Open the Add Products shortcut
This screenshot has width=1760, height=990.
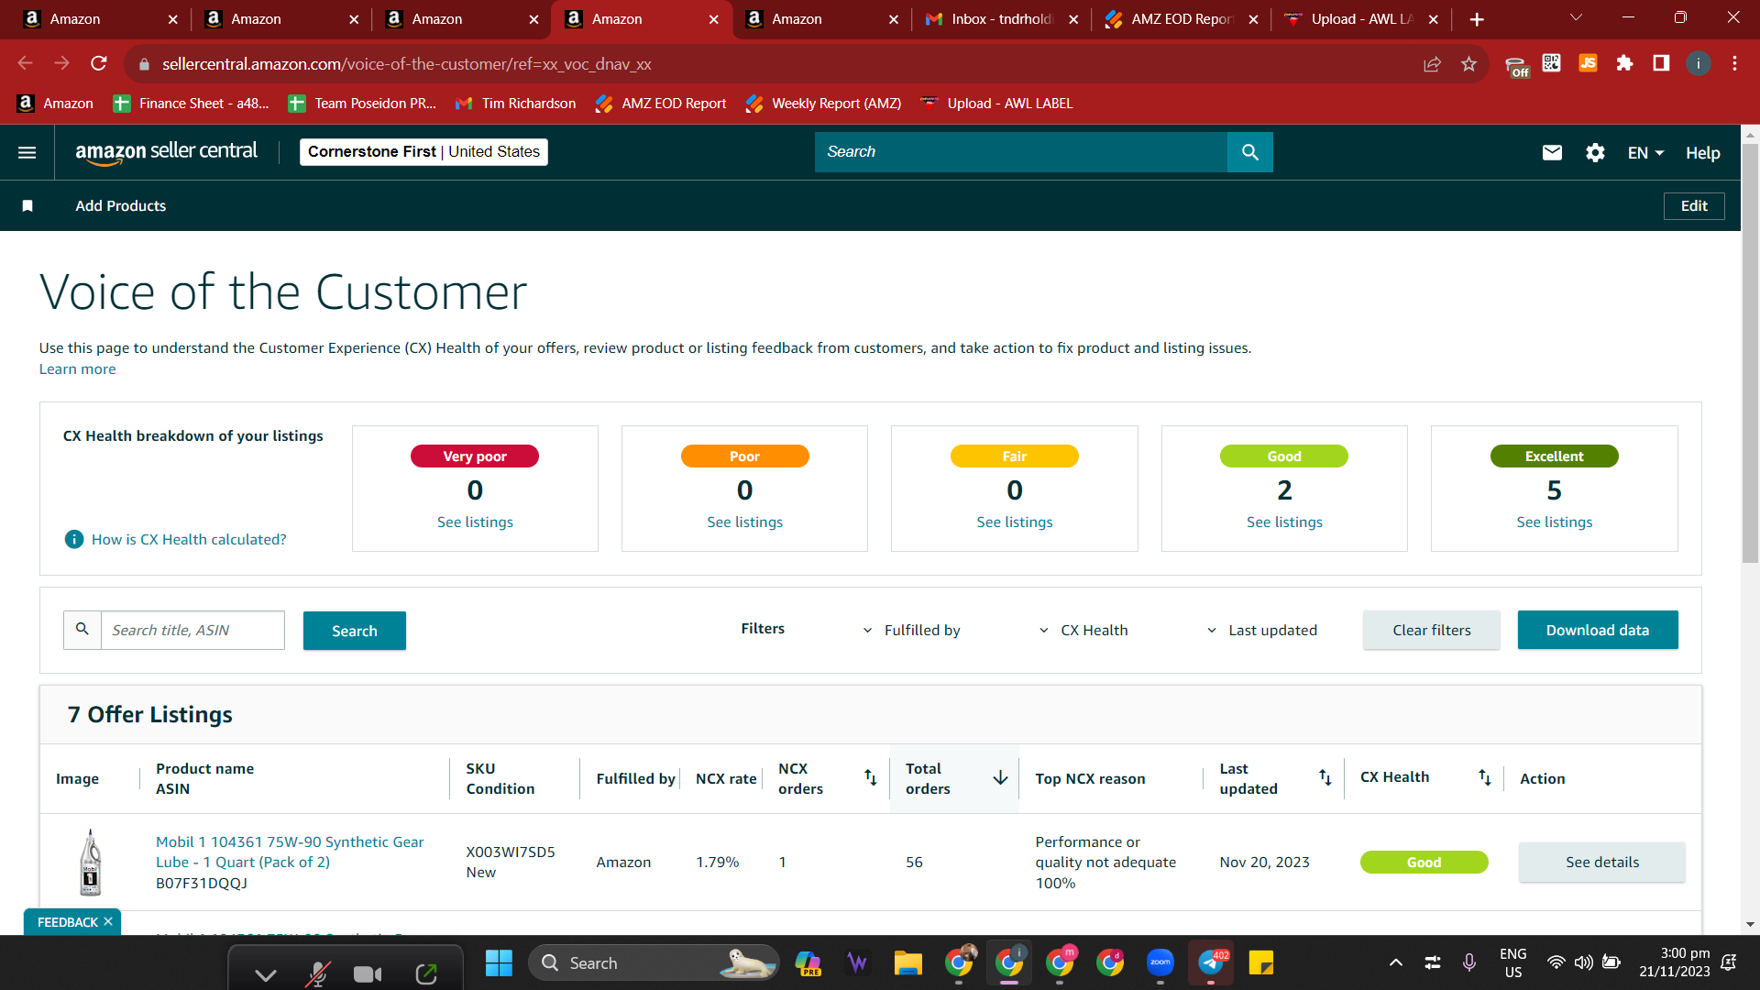click(x=120, y=205)
